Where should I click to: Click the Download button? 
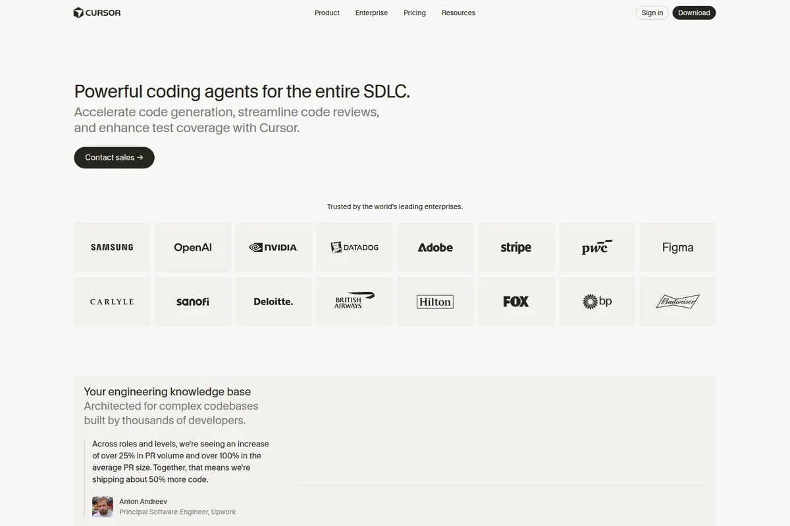coord(694,12)
